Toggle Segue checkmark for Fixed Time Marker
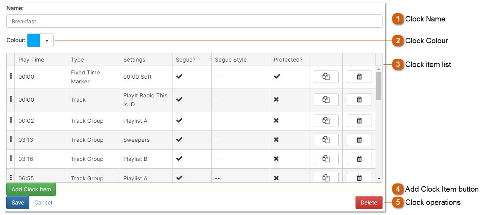The height and width of the screenshot is (215, 485). pos(179,77)
